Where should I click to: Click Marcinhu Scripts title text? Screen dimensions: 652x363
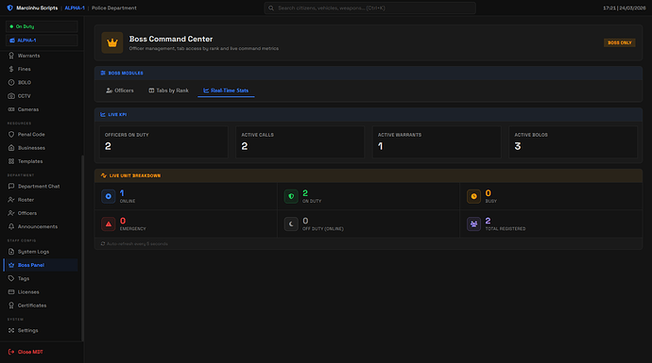pos(37,8)
